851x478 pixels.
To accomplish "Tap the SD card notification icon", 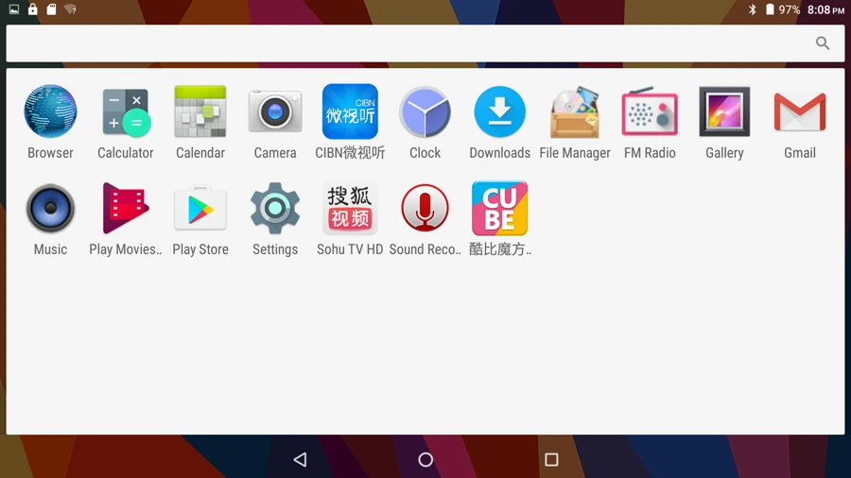I will tap(51, 9).
